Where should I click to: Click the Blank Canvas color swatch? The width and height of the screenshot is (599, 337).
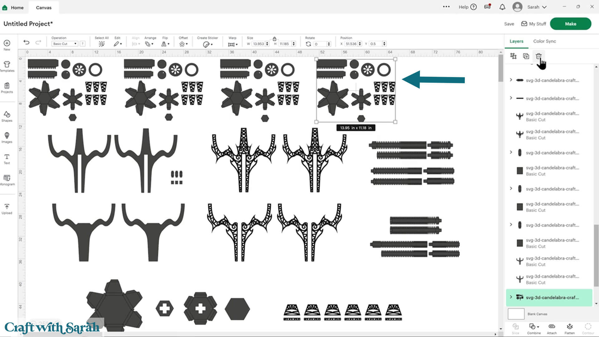516,314
